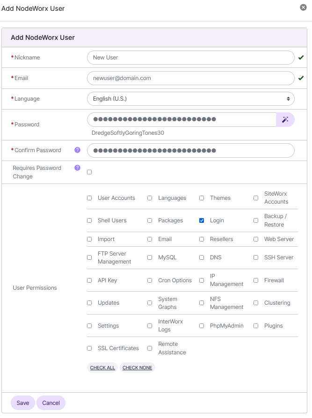
Task: Cancel creating the user
Action: click(51, 403)
